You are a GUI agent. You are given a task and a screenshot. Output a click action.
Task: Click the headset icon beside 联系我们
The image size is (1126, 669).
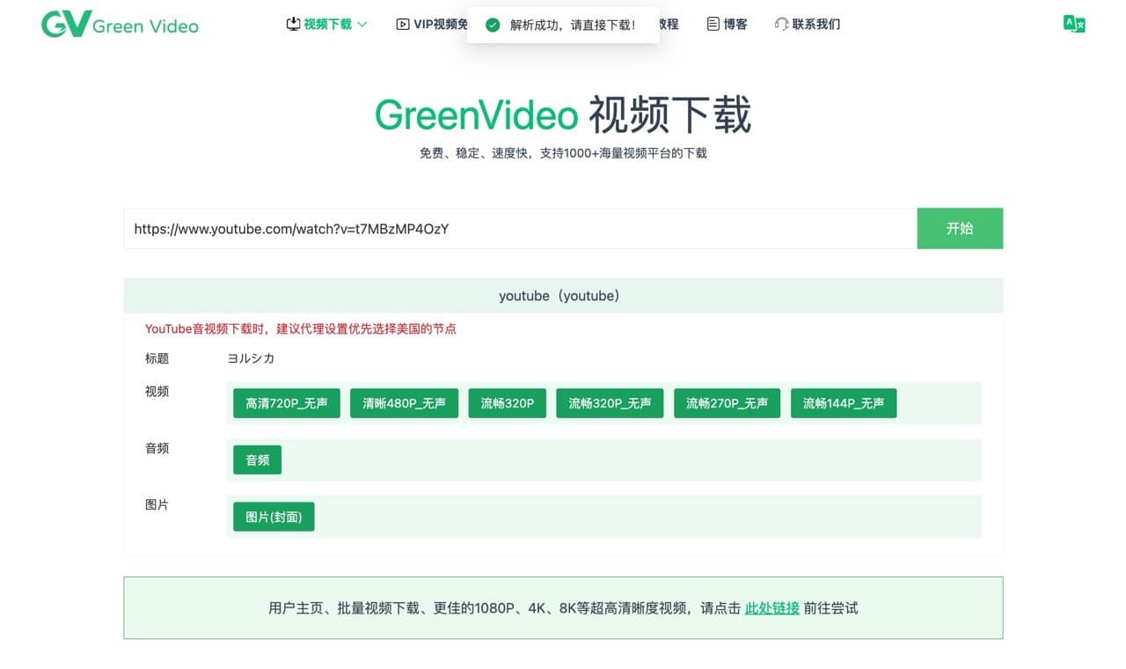click(781, 25)
